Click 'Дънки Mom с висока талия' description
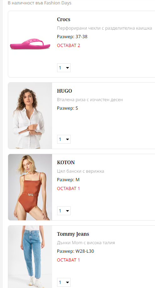Image resolution: width=155 pixels, height=288 pixels. pyautogui.click(x=86, y=243)
